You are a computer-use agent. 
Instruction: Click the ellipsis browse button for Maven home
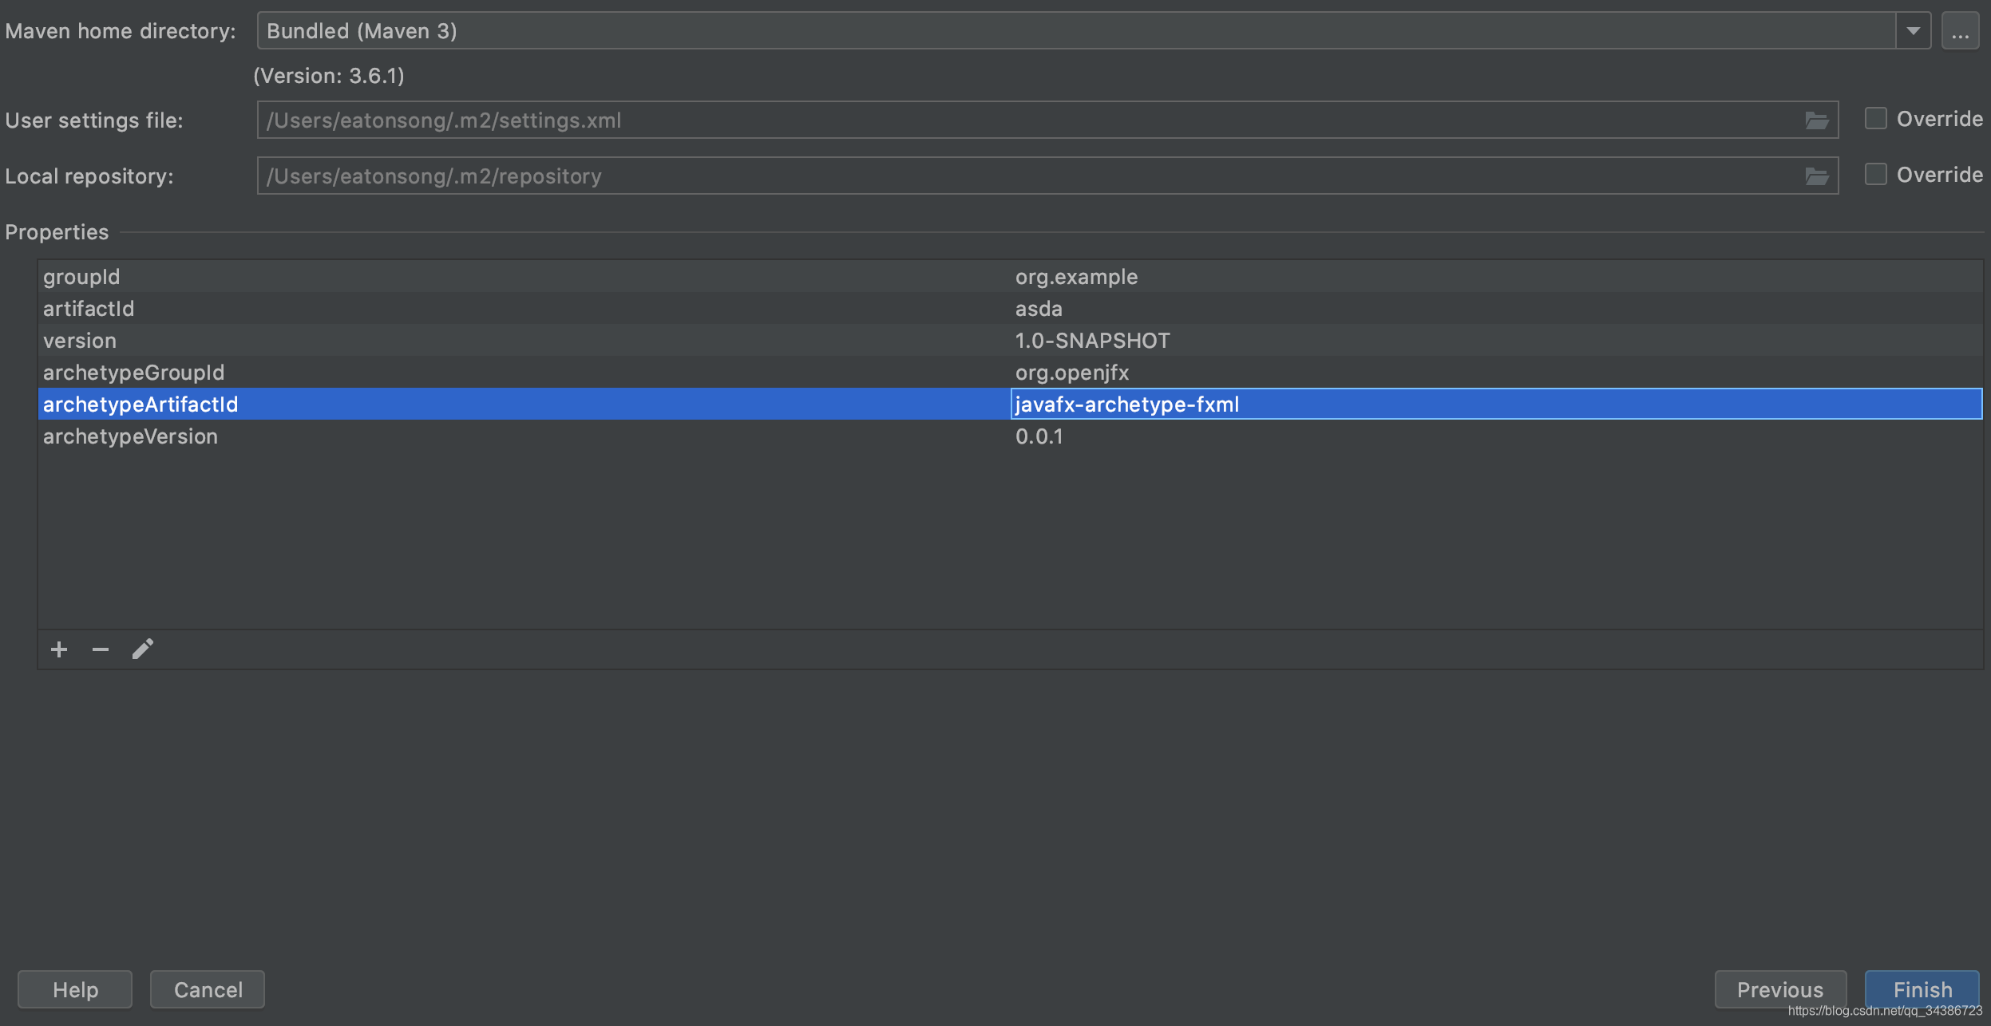click(x=1960, y=31)
